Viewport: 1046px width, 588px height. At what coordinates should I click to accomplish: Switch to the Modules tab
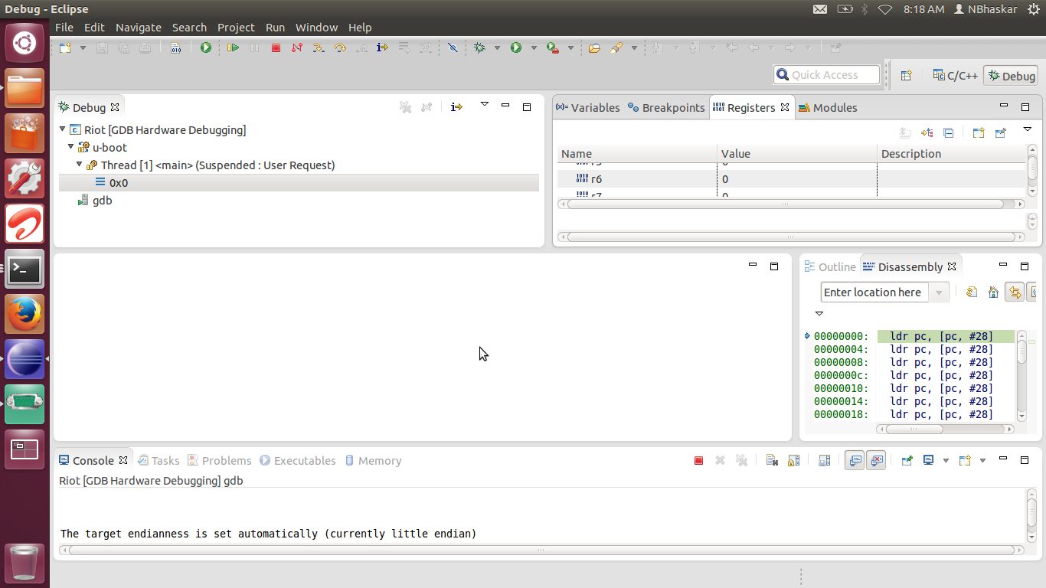(x=828, y=108)
